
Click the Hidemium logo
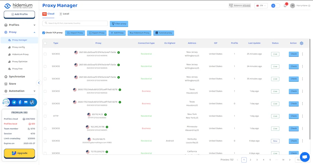pos(18,5)
